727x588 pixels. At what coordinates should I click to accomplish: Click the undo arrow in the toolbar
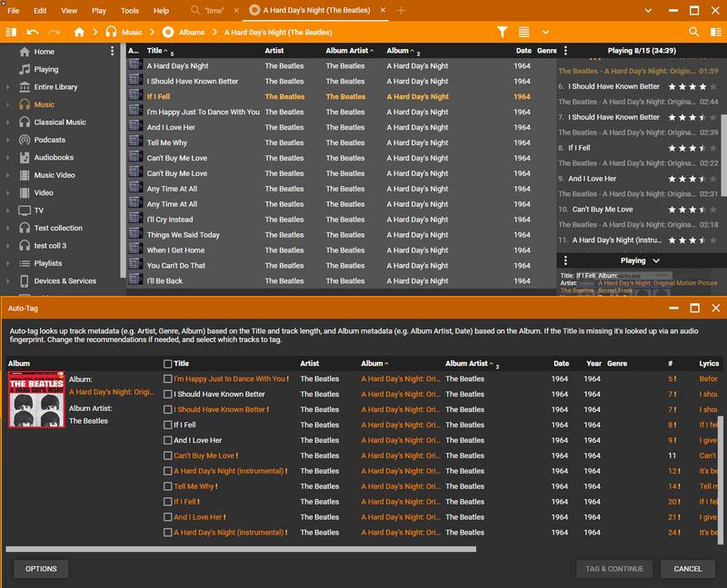[x=33, y=32]
